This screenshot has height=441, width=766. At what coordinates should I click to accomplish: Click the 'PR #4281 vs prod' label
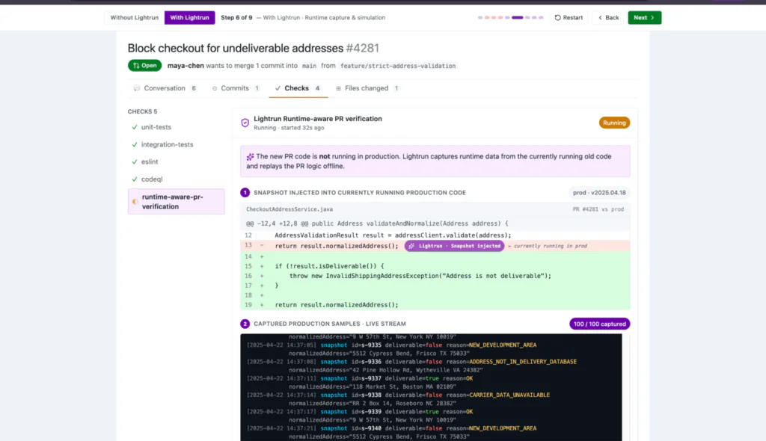tap(598, 209)
